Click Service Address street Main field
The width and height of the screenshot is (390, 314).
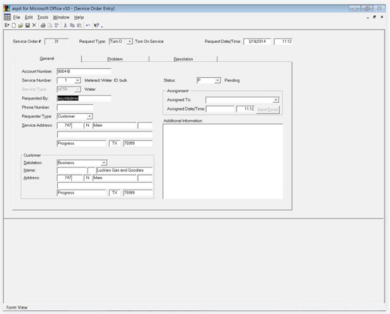115,125
